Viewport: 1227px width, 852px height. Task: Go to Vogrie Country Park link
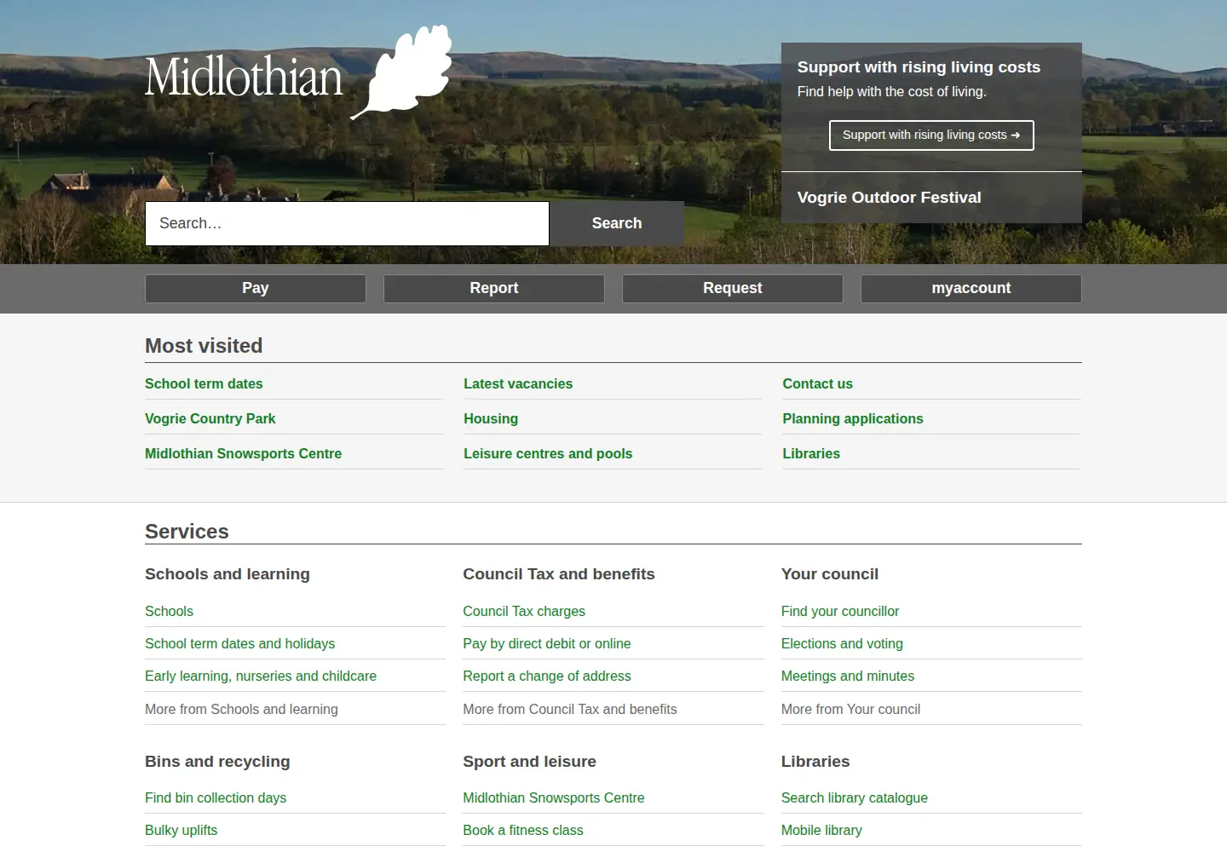point(210,419)
